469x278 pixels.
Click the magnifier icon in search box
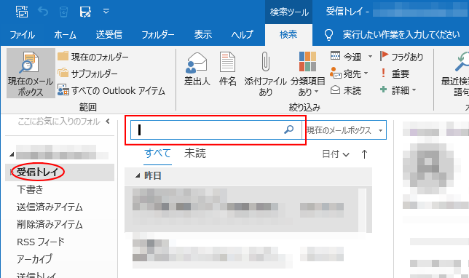pyautogui.click(x=288, y=130)
